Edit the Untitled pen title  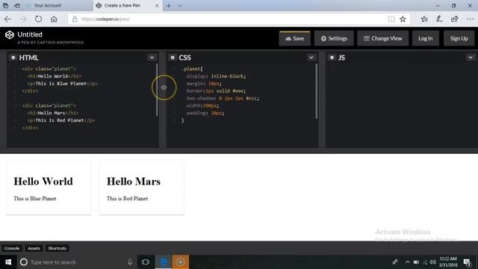point(30,34)
